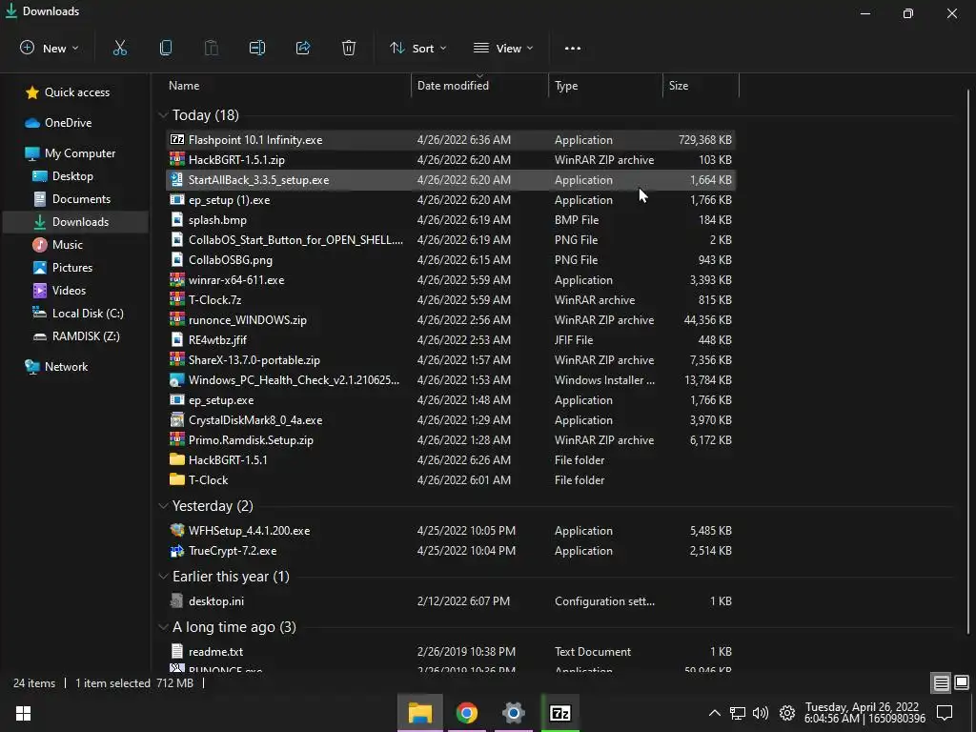Screen dimensions: 976x732
Task: Go to Documents folder in sidebar
Action: click(x=71, y=199)
